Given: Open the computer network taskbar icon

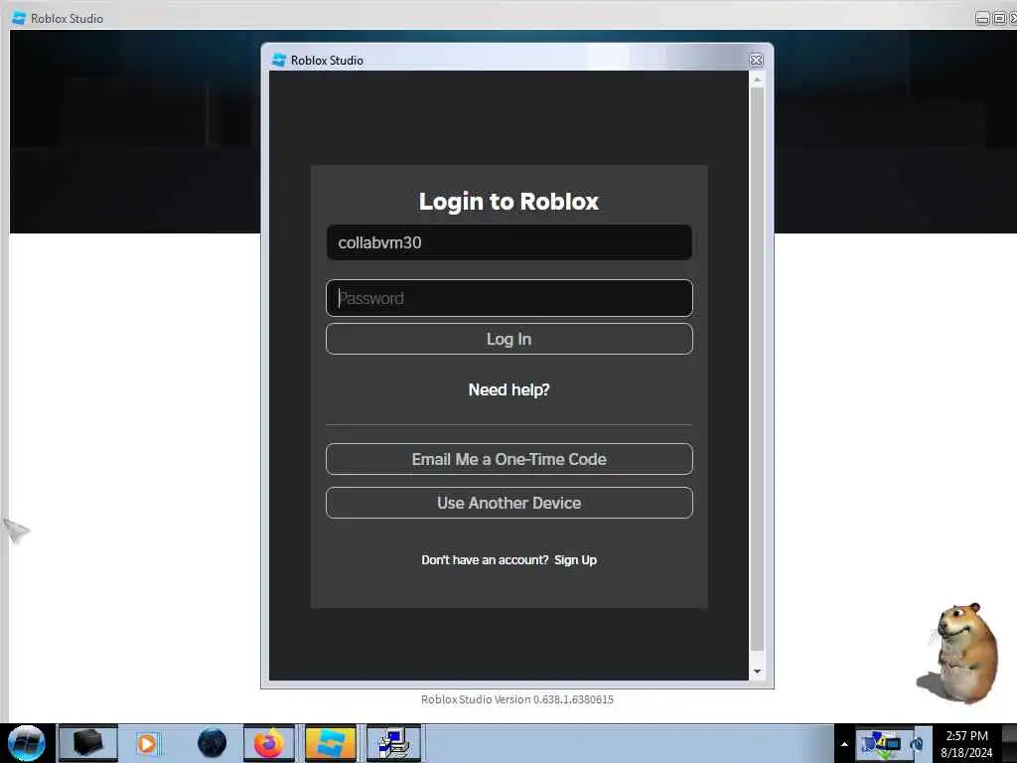Looking at the screenshot, I should (393, 743).
